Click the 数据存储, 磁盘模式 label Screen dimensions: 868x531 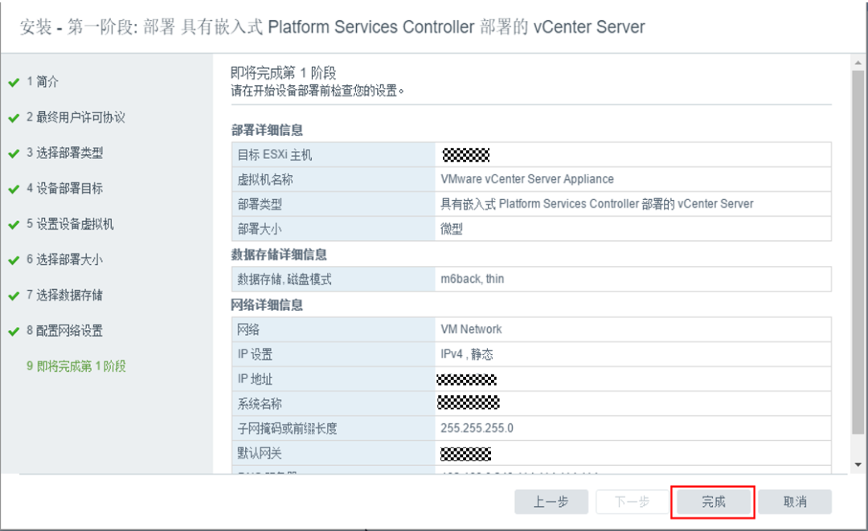[x=285, y=280]
